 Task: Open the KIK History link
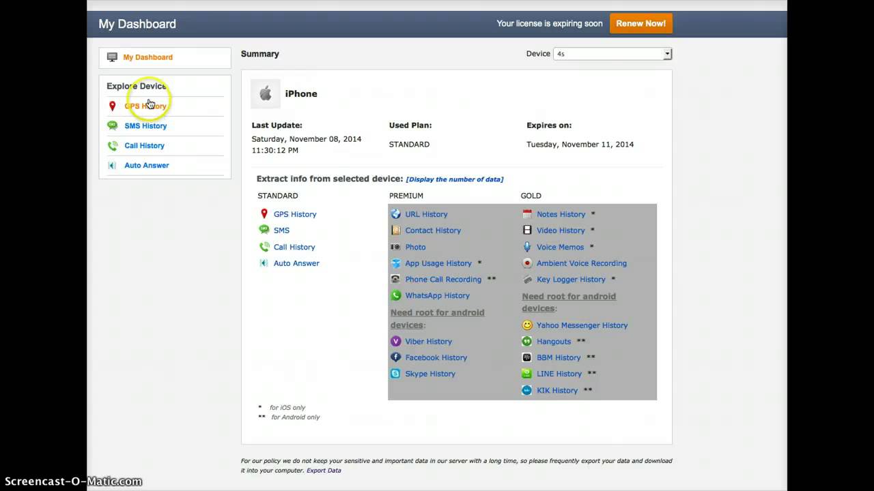coord(557,391)
